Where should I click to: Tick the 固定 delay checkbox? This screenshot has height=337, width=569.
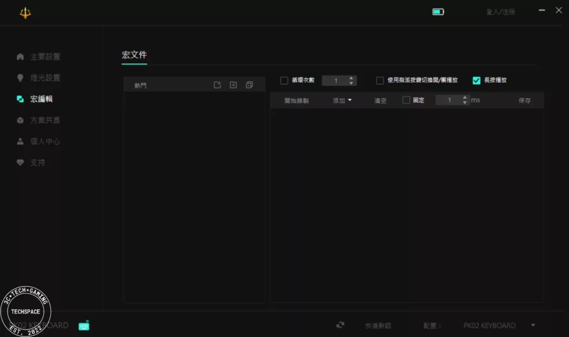click(x=406, y=100)
